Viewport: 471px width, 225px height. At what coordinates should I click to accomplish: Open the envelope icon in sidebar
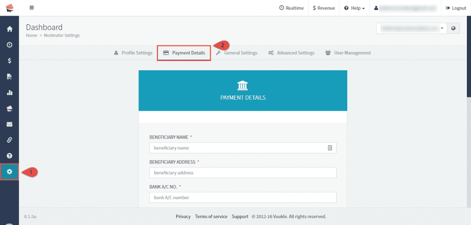click(x=9, y=124)
